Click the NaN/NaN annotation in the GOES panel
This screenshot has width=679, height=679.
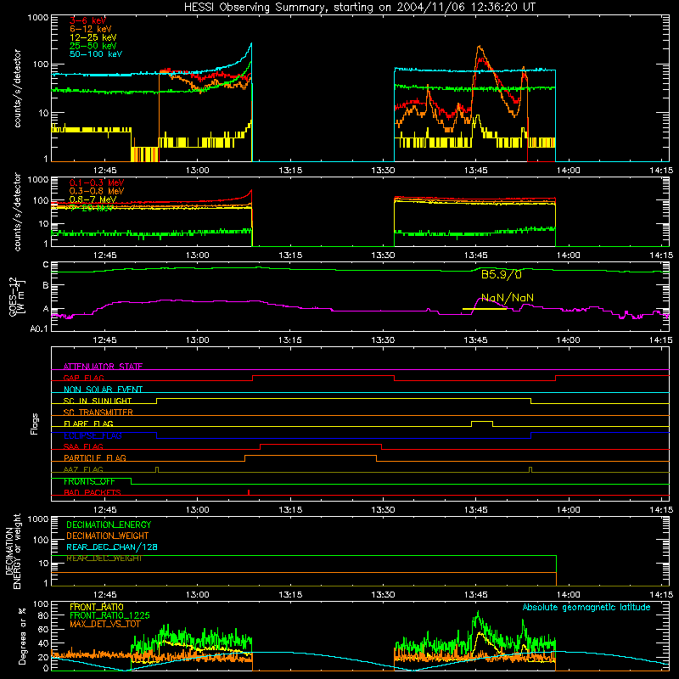[508, 298]
